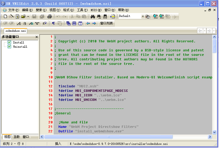Launch the NSIS script wizard
This screenshot has height=148, width=219.
[x=11, y=16]
